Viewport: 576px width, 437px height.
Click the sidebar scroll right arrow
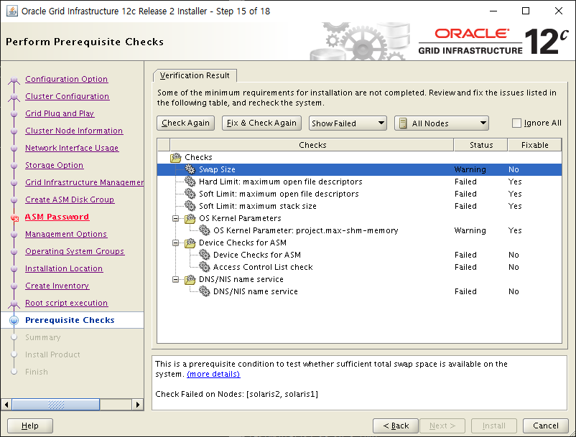[138, 405]
